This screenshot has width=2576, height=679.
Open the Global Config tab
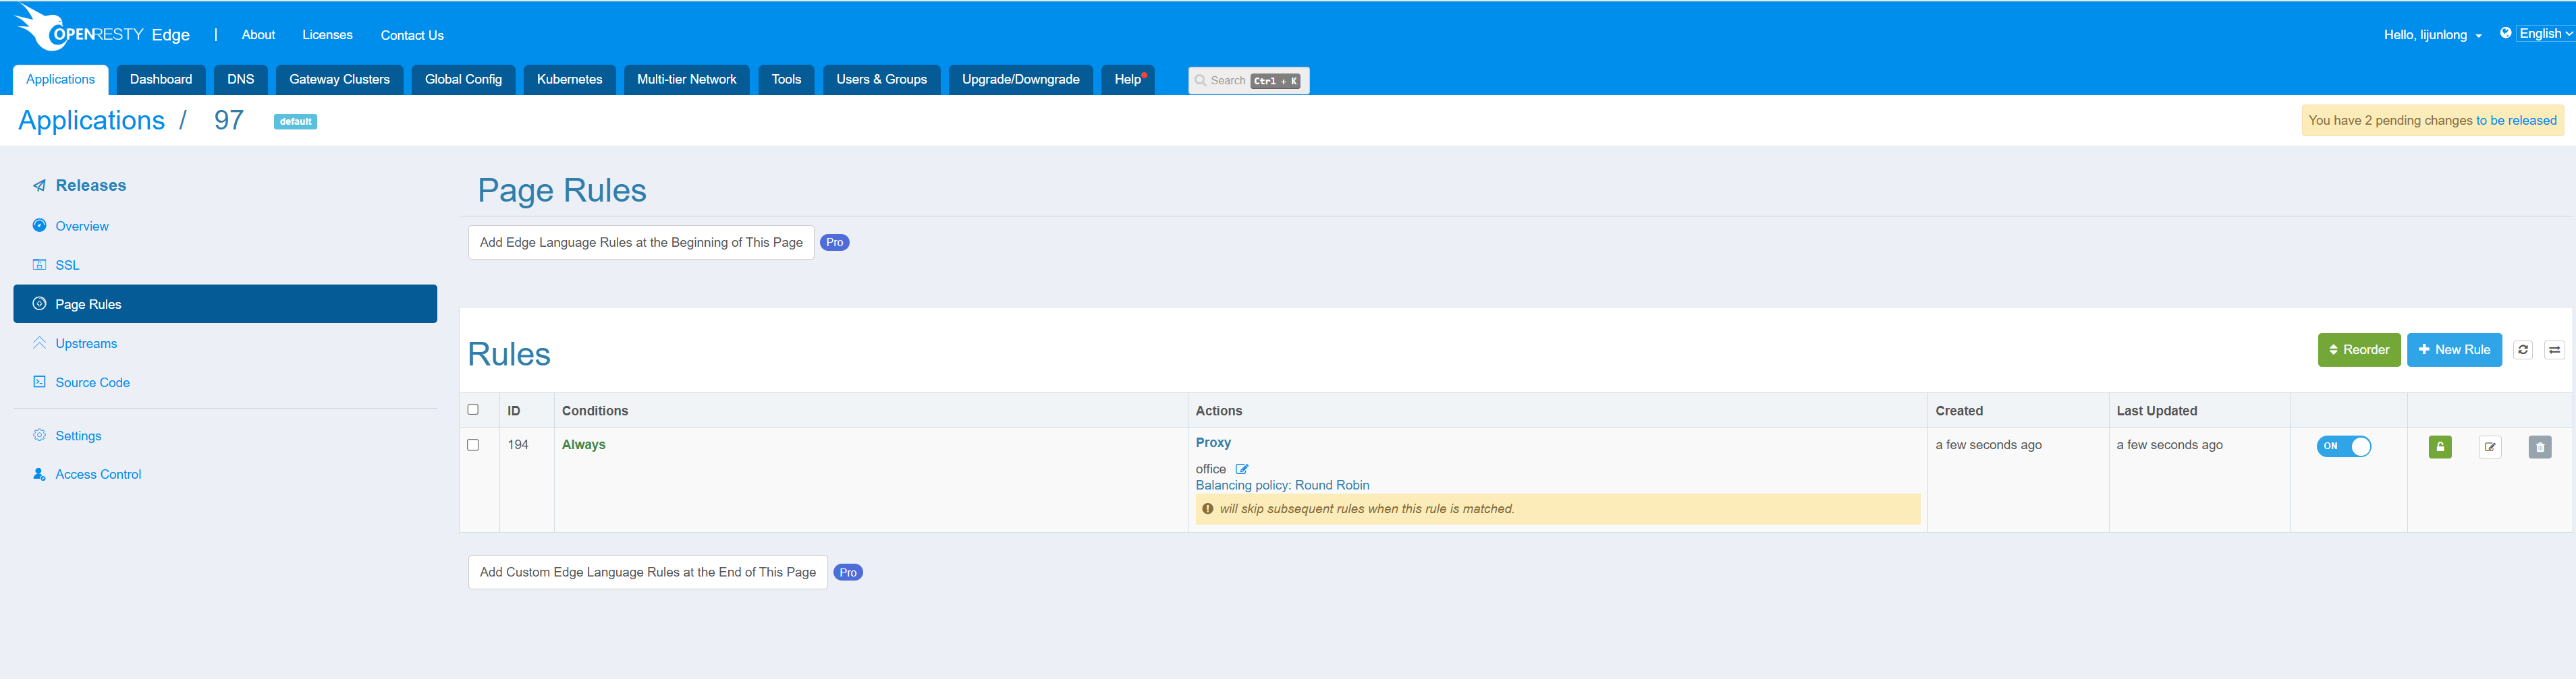pos(463,80)
